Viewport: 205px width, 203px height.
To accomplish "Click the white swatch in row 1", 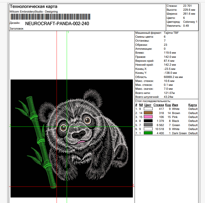I will tap(148, 109).
